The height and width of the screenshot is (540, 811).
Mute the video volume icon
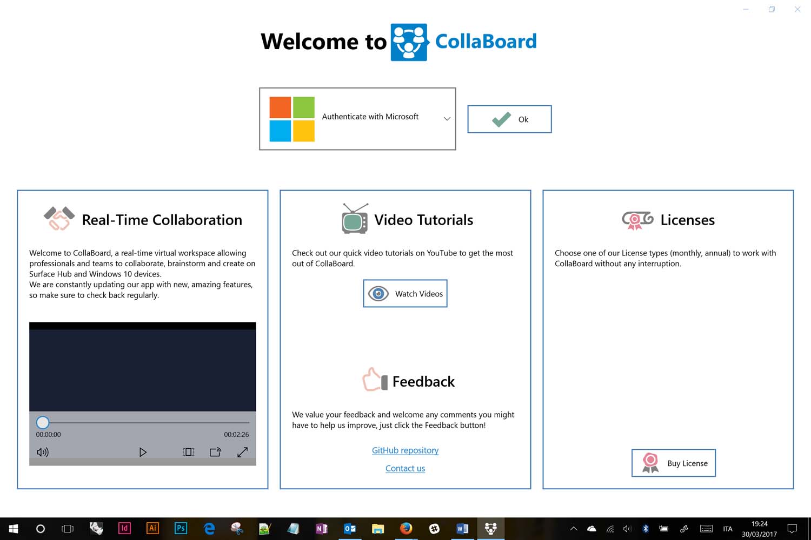(43, 452)
